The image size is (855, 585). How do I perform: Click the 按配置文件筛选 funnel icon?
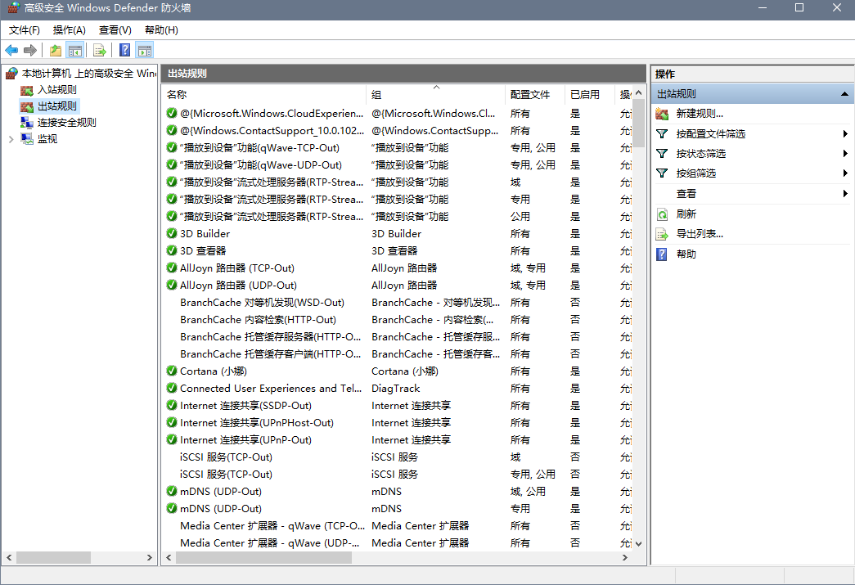[662, 133]
